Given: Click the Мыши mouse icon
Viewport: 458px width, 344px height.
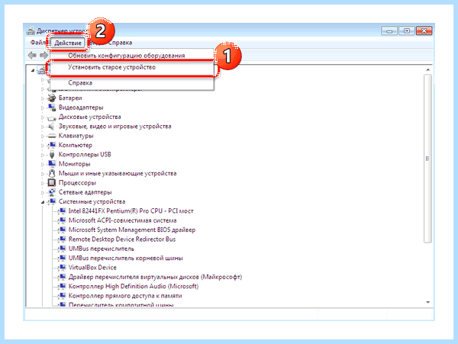Looking at the screenshot, I should tap(52, 173).
